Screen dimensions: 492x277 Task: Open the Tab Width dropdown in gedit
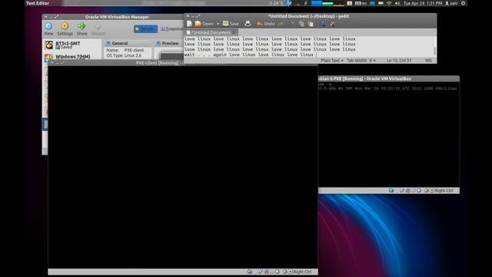coord(361,60)
